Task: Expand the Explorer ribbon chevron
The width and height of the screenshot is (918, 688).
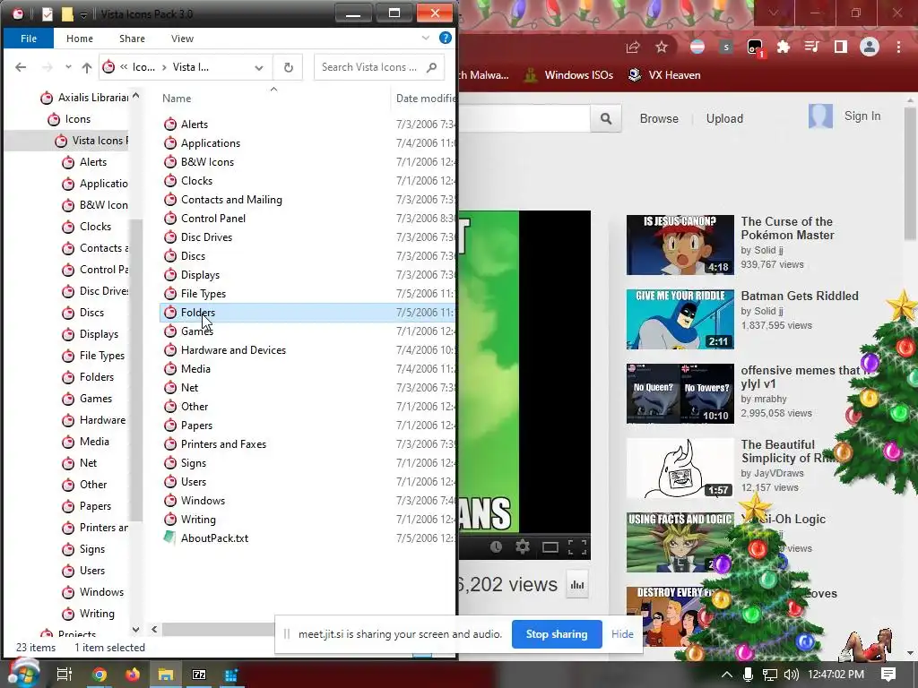Action: (x=426, y=38)
